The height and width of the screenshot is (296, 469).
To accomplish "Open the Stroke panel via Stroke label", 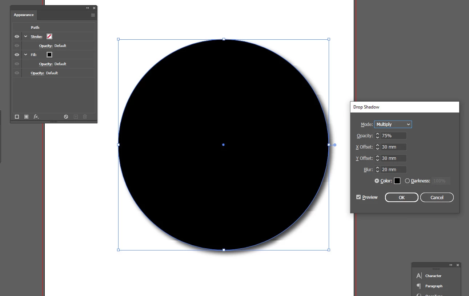I will tap(36, 36).
